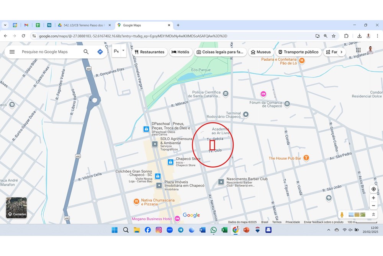Viewport: 383px width, 256px height.
Task: Open the tab search dropdown in Chrome
Action: [5, 25]
